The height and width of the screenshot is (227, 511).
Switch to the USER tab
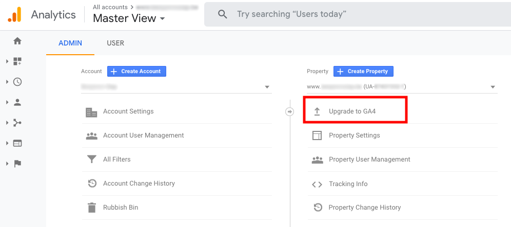point(115,43)
